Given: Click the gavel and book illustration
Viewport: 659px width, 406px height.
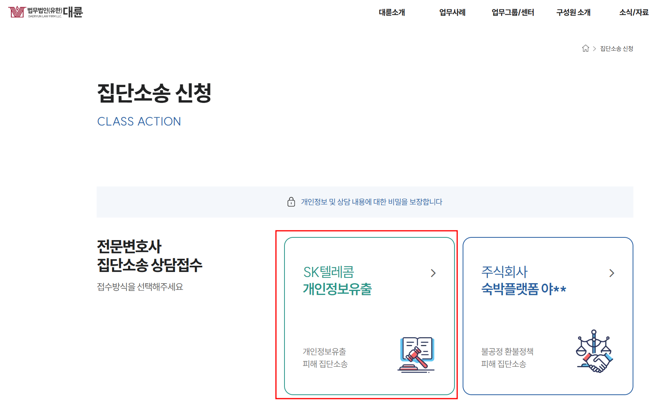Looking at the screenshot, I should (x=416, y=354).
